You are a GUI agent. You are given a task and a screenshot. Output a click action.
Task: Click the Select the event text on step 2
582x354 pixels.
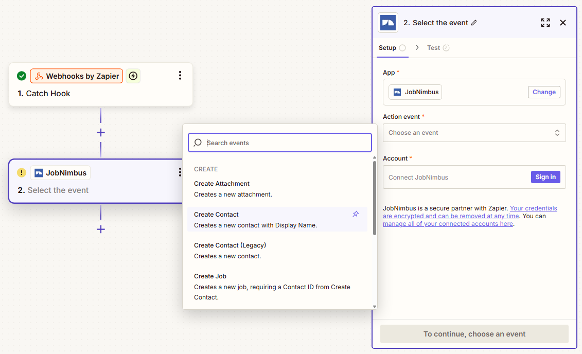tap(58, 190)
